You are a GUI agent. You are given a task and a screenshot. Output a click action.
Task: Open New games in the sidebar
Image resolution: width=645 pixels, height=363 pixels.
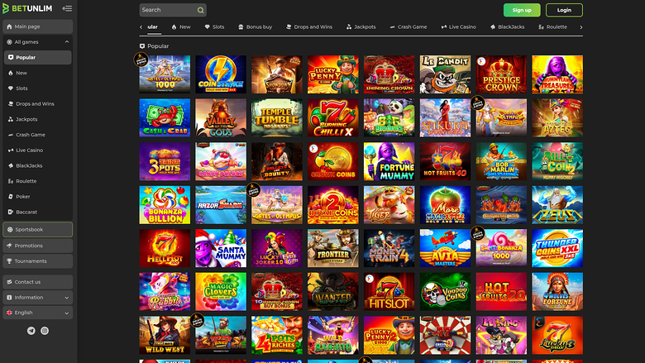(38, 73)
